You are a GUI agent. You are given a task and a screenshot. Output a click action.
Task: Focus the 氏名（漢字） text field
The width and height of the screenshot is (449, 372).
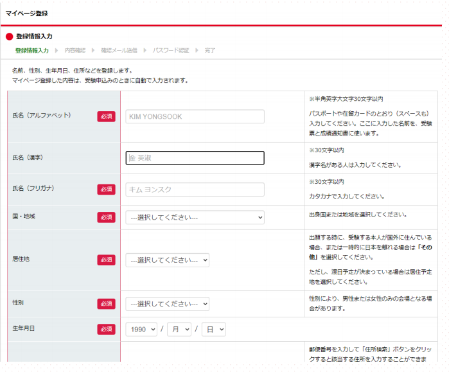click(195, 158)
